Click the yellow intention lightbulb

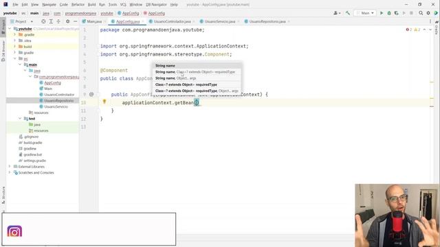pyautogui.click(x=104, y=102)
